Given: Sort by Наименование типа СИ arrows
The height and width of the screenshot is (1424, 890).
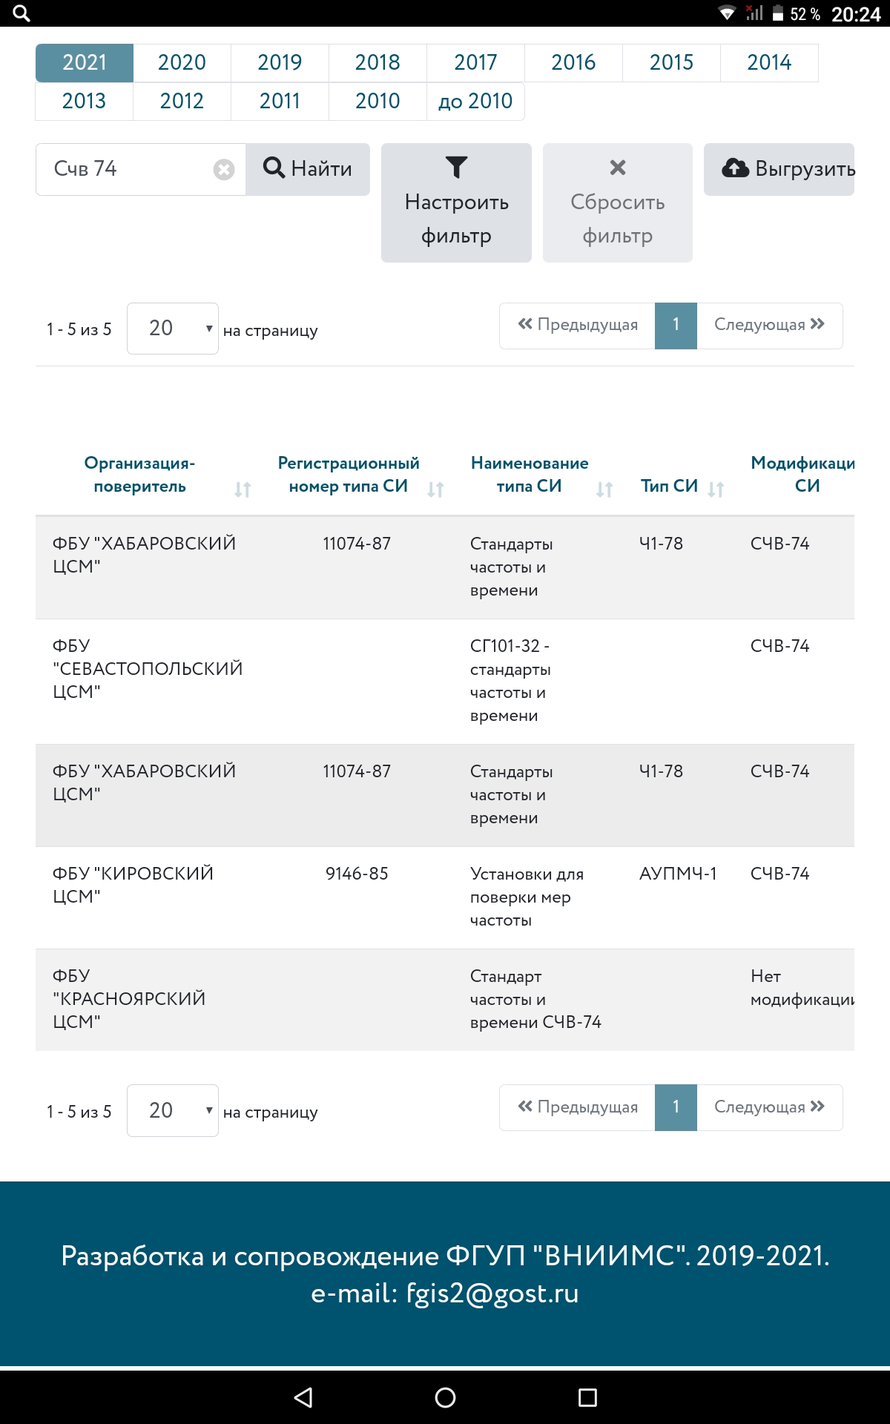Looking at the screenshot, I should [x=604, y=489].
